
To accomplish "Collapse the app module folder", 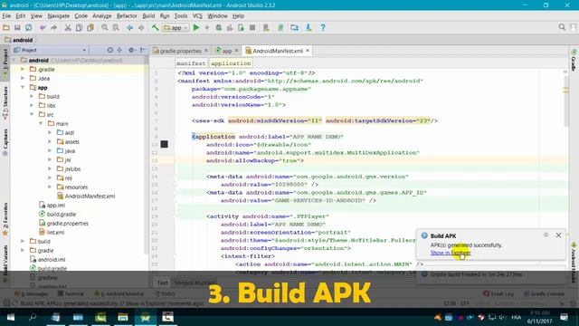I will [x=23, y=87].
